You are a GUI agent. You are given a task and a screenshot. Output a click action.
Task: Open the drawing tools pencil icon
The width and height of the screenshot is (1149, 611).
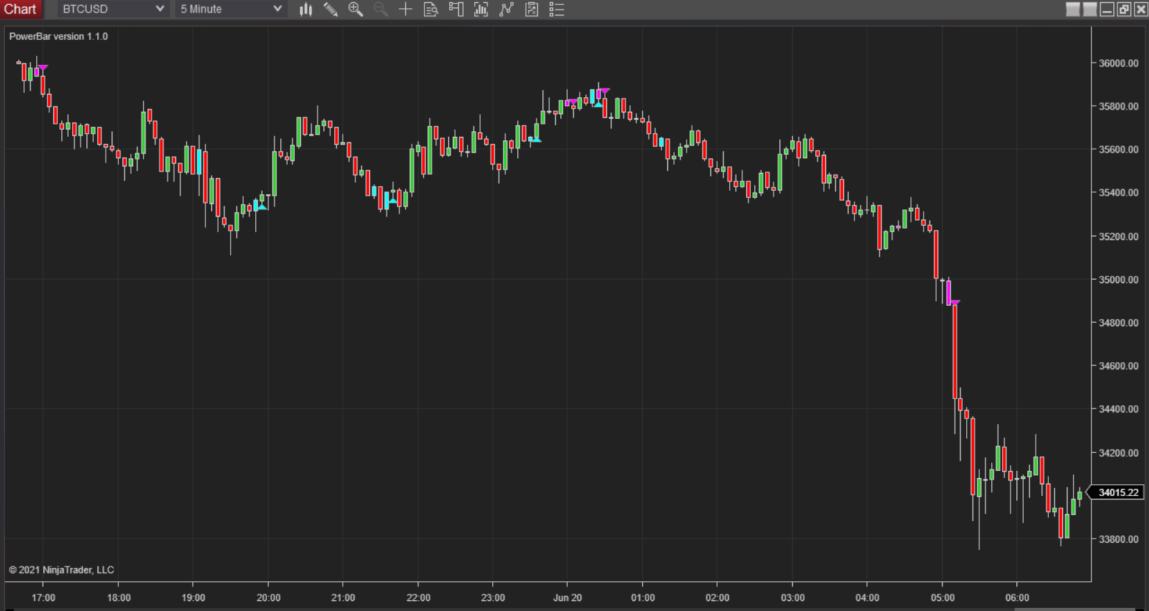tap(330, 9)
